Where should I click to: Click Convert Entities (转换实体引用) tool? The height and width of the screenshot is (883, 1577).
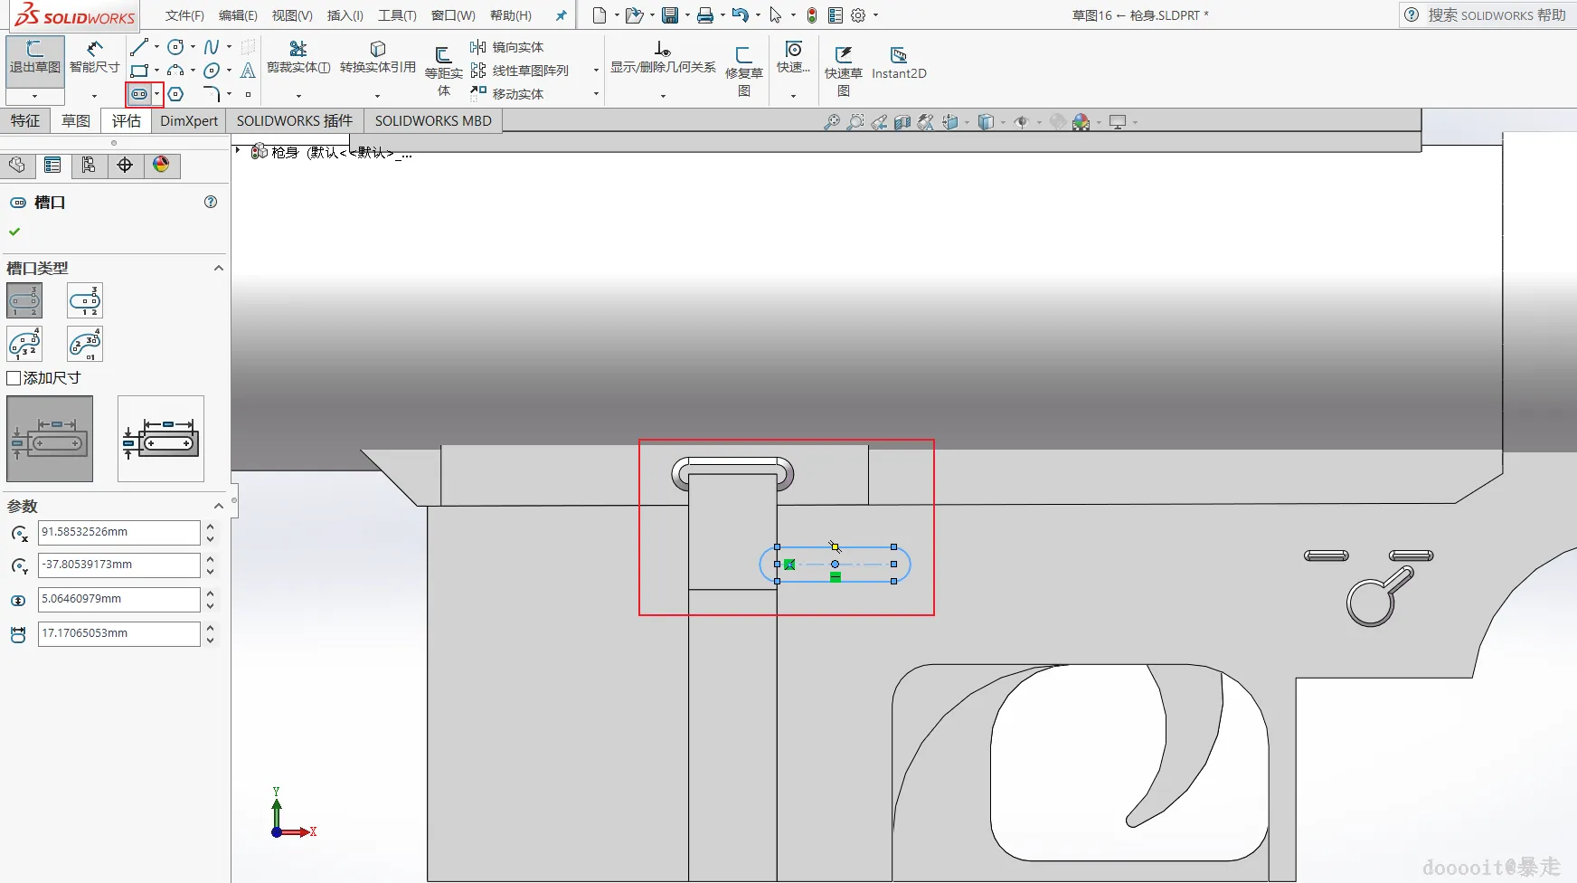(378, 58)
